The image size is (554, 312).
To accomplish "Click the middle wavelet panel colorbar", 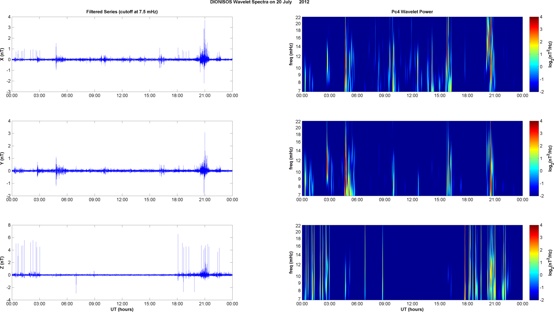I will [x=534, y=158].
